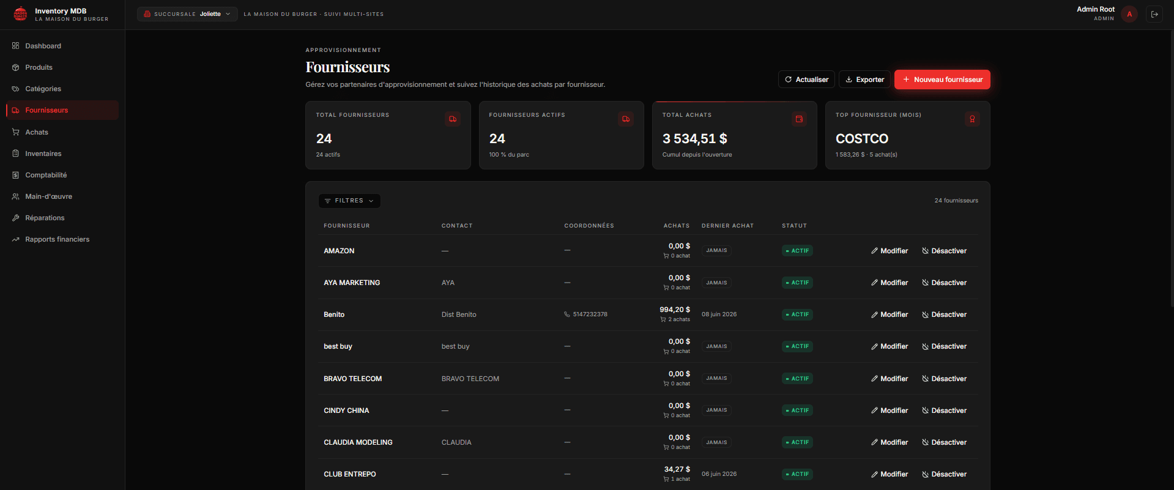Click Désactiver for Benito
This screenshot has height=490, width=1174.
click(945, 314)
